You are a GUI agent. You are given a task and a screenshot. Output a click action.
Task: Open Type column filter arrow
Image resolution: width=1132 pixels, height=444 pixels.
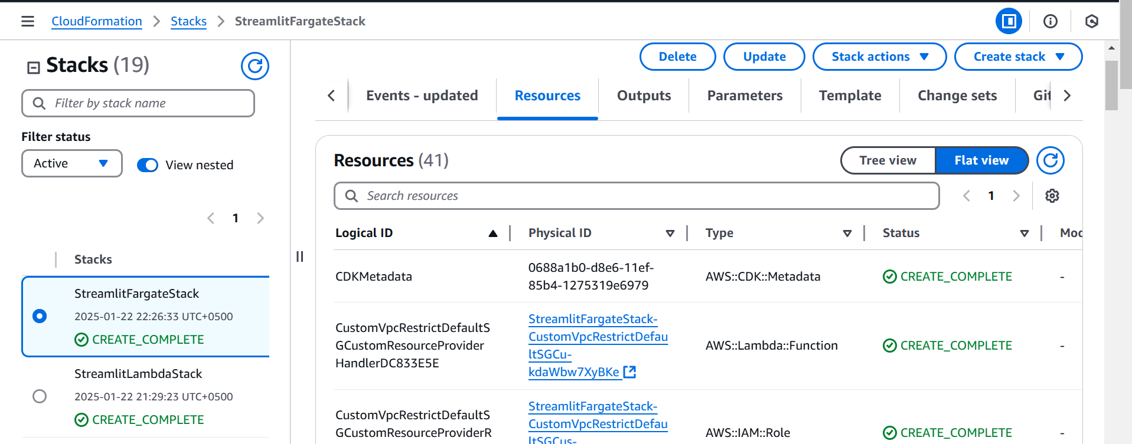(x=847, y=233)
